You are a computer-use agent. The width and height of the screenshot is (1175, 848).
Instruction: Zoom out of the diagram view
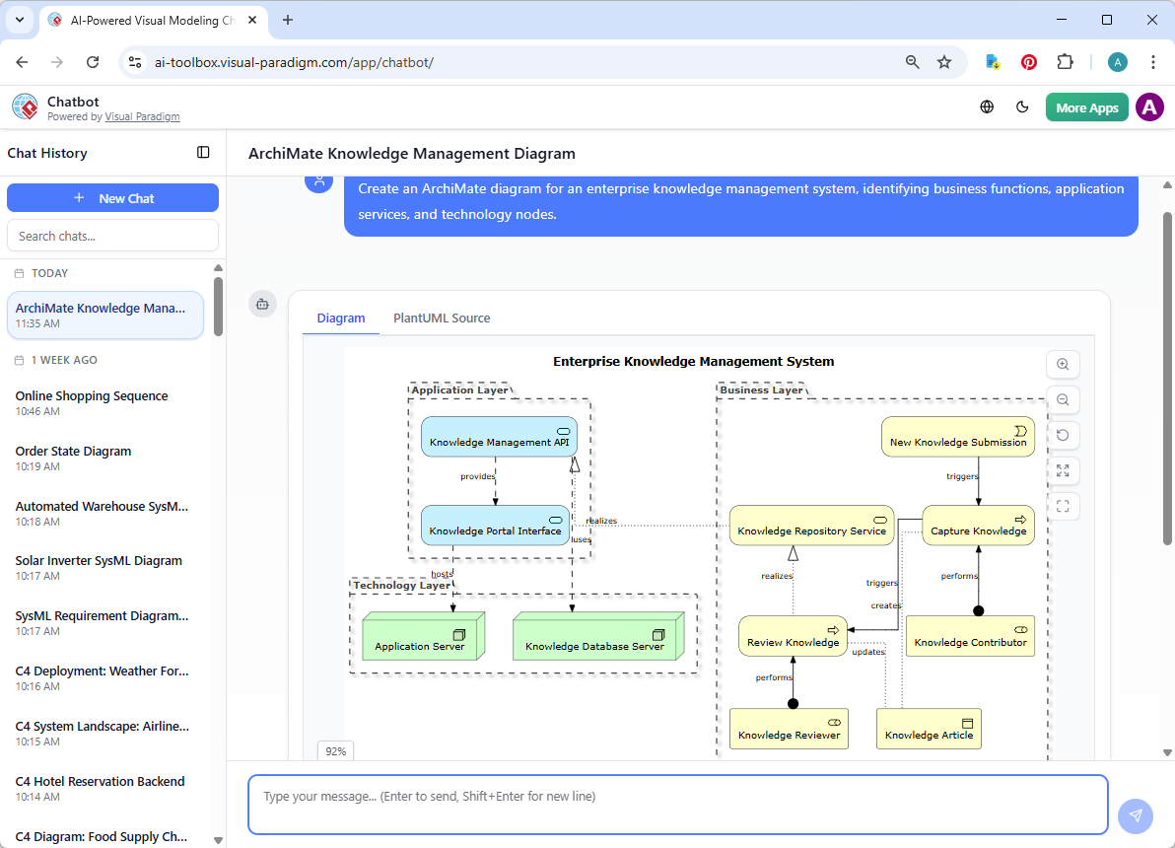pos(1063,399)
